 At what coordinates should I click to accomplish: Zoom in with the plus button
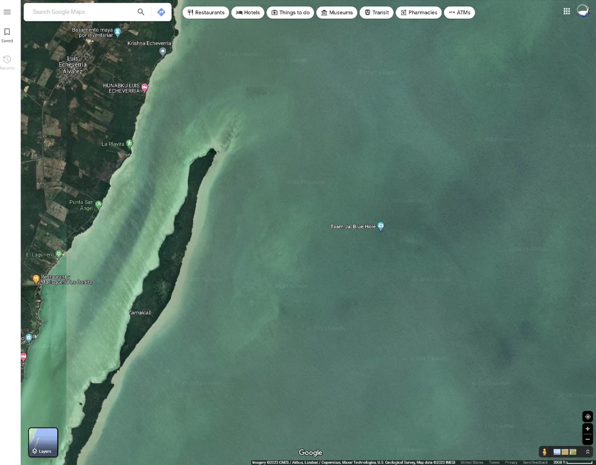pyautogui.click(x=588, y=428)
